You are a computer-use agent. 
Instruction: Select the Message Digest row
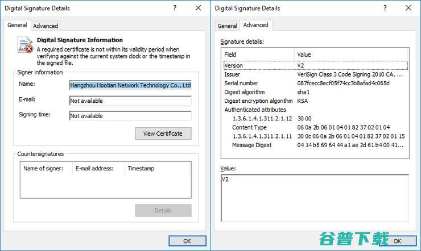coord(316,145)
